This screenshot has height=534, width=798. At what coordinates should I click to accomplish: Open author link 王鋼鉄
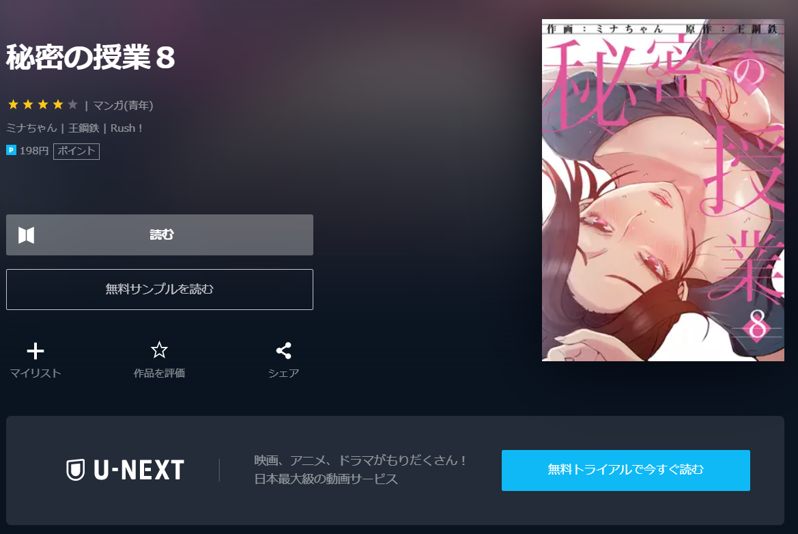point(84,128)
